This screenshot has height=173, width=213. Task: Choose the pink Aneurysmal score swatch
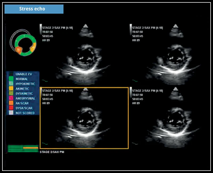[x=11, y=98]
